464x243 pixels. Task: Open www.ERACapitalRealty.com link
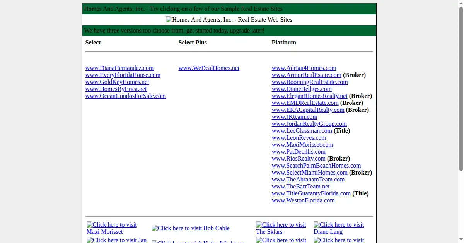pyautogui.click(x=308, y=110)
